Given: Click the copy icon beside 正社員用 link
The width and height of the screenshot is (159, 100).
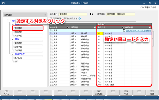Looking at the screenshot, I should 124,30.
